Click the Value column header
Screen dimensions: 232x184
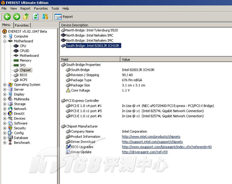point(176,60)
